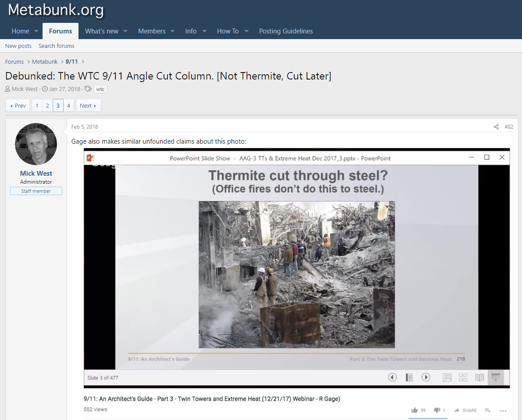This screenshot has height=420, width=522.
Task: Open the Info dropdown chevron
Action: 204,31
